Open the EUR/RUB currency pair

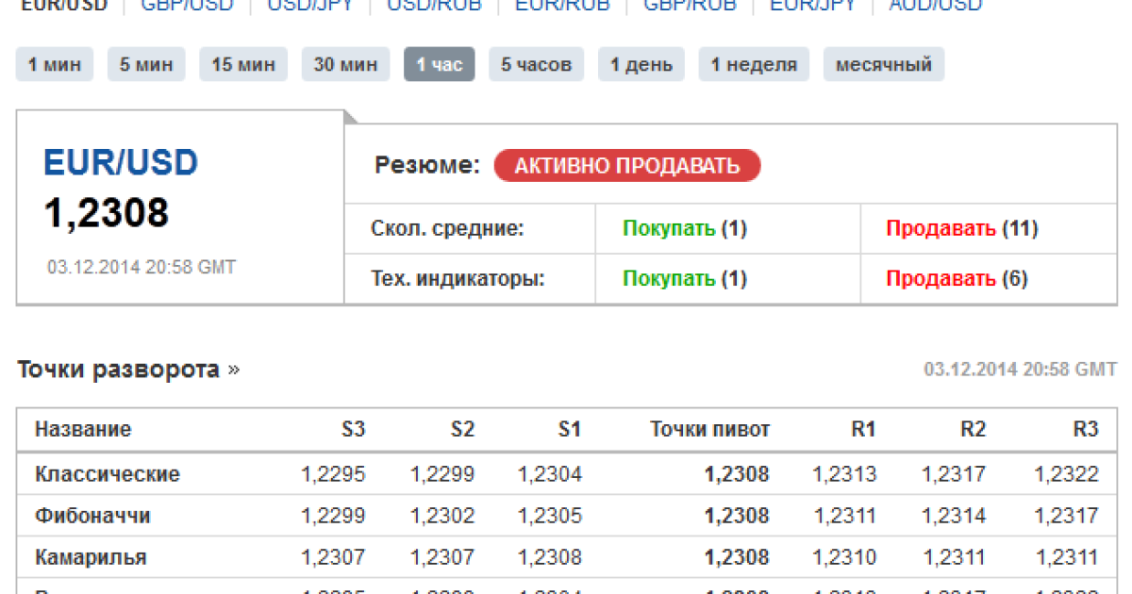[x=562, y=6]
